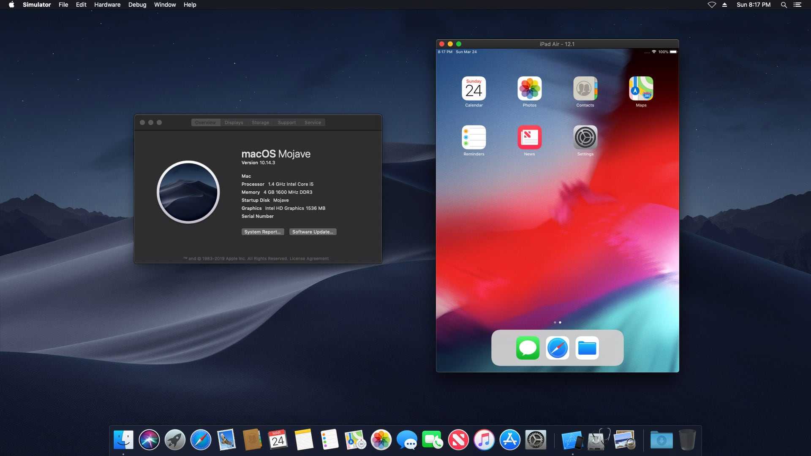Switch to the Storage tab
The width and height of the screenshot is (811, 456).
(x=260, y=122)
